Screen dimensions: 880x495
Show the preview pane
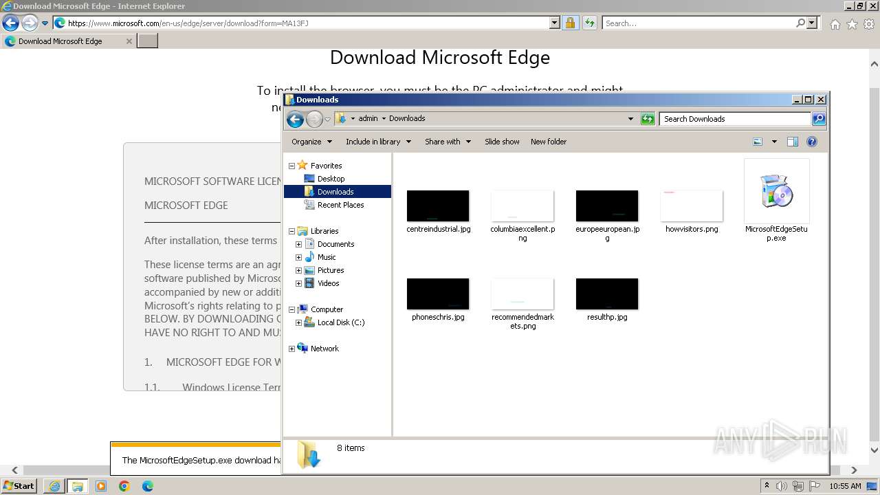tap(793, 142)
